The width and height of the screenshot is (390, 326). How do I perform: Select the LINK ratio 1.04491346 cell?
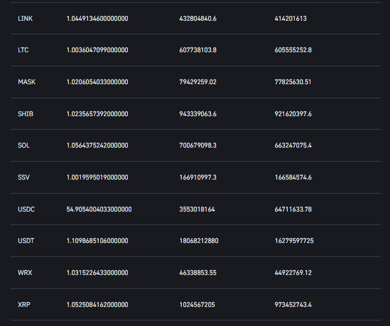point(97,19)
